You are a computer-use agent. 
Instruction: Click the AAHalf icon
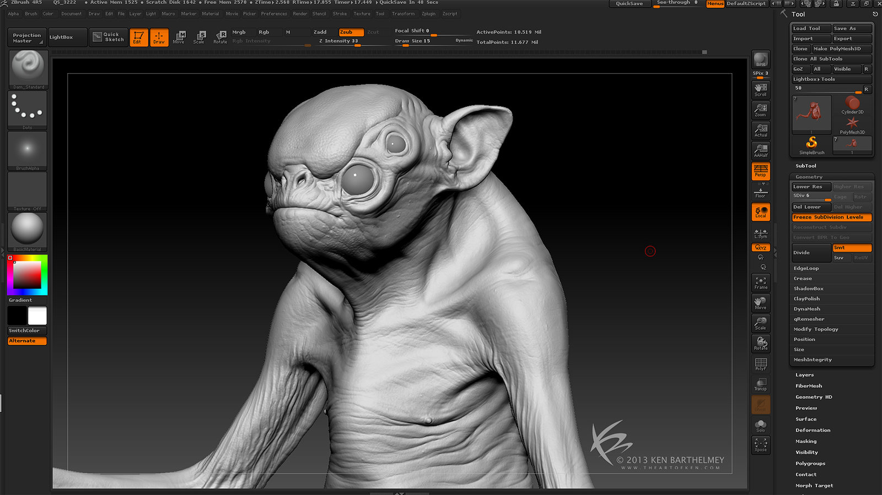(761, 151)
